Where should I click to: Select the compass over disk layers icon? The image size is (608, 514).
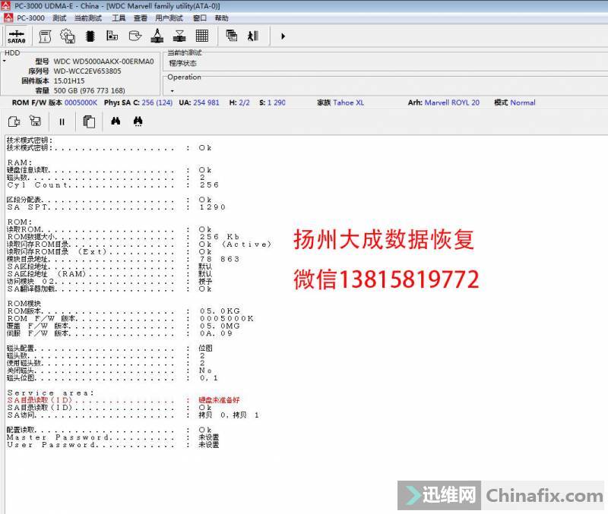tap(157, 36)
